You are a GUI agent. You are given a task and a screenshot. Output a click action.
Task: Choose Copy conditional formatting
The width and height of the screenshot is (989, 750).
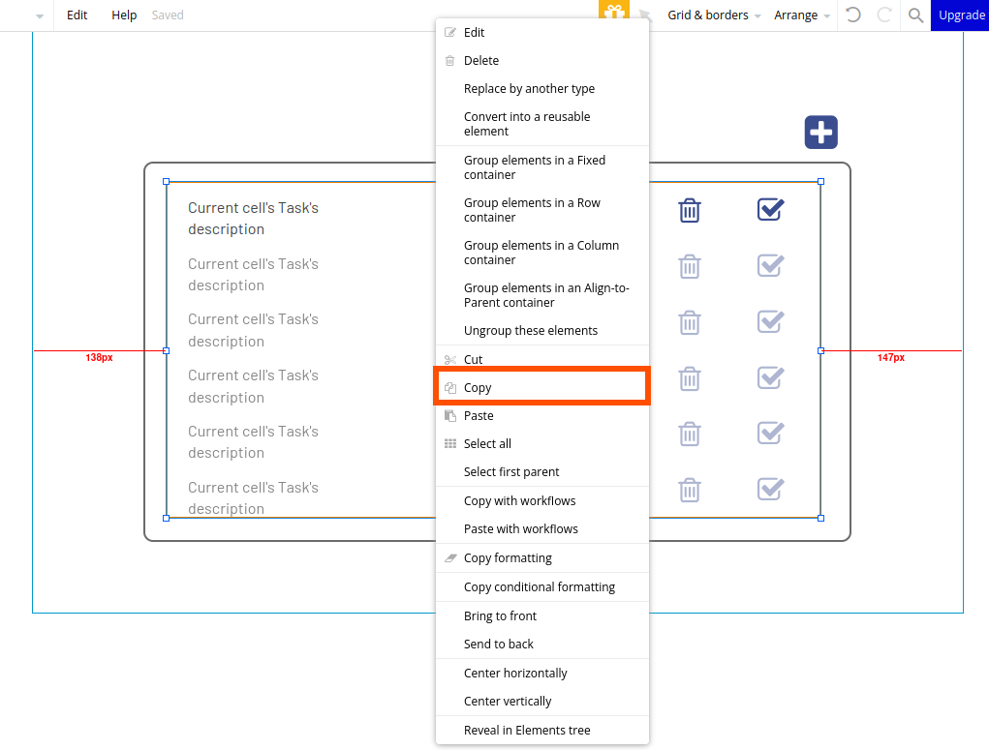pyautogui.click(x=541, y=587)
